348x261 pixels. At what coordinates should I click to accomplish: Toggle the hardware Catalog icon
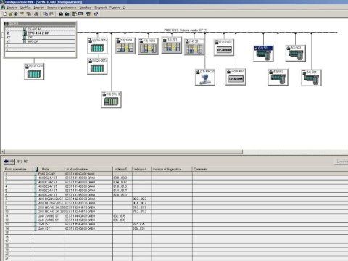pos(75,14)
